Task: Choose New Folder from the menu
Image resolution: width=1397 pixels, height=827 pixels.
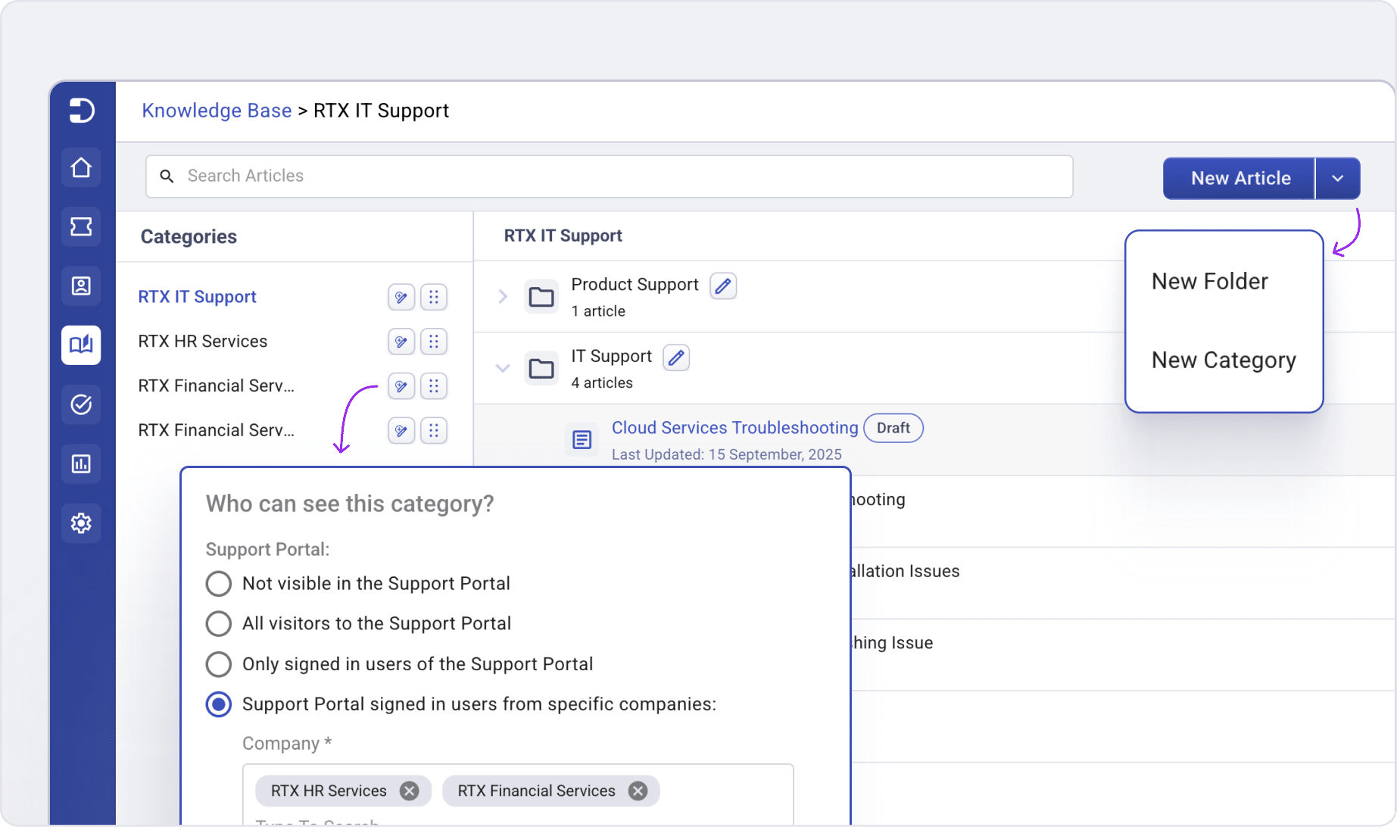Action: pos(1208,281)
